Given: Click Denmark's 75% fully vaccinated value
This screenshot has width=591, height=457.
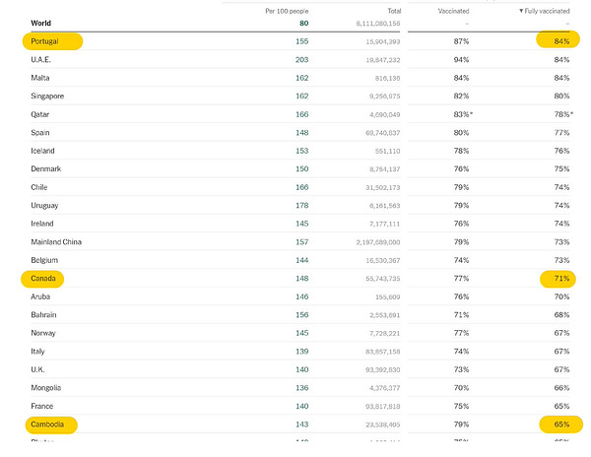Looking at the screenshot, I should click(x=561, y=168).
